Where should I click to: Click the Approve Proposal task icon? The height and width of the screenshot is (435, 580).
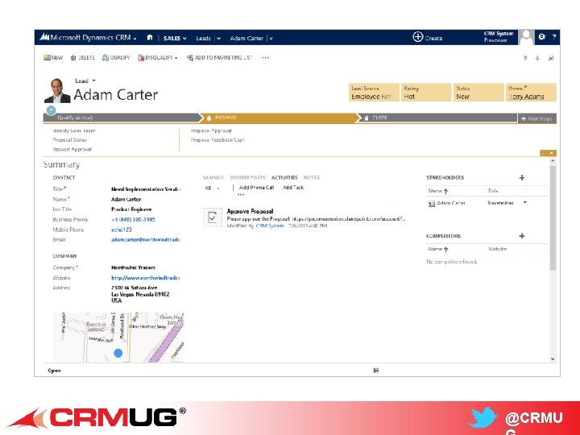tap(213, 217)
